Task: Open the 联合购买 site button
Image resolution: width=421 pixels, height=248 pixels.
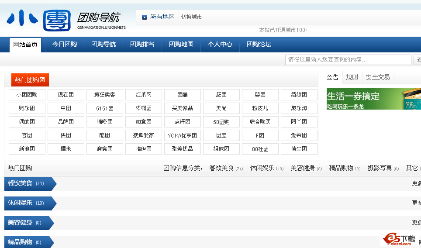Action: point(260,122)
